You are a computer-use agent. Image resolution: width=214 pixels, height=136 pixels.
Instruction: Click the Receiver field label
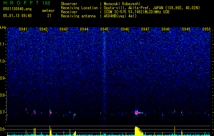click(69, 12)
